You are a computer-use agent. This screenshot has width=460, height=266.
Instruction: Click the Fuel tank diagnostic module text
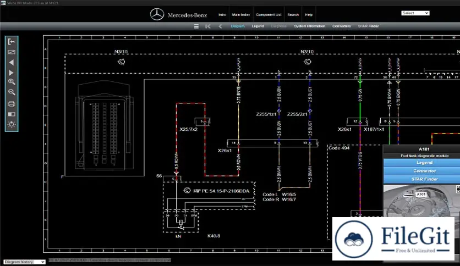pyautogui.click(x=424, y=156)
